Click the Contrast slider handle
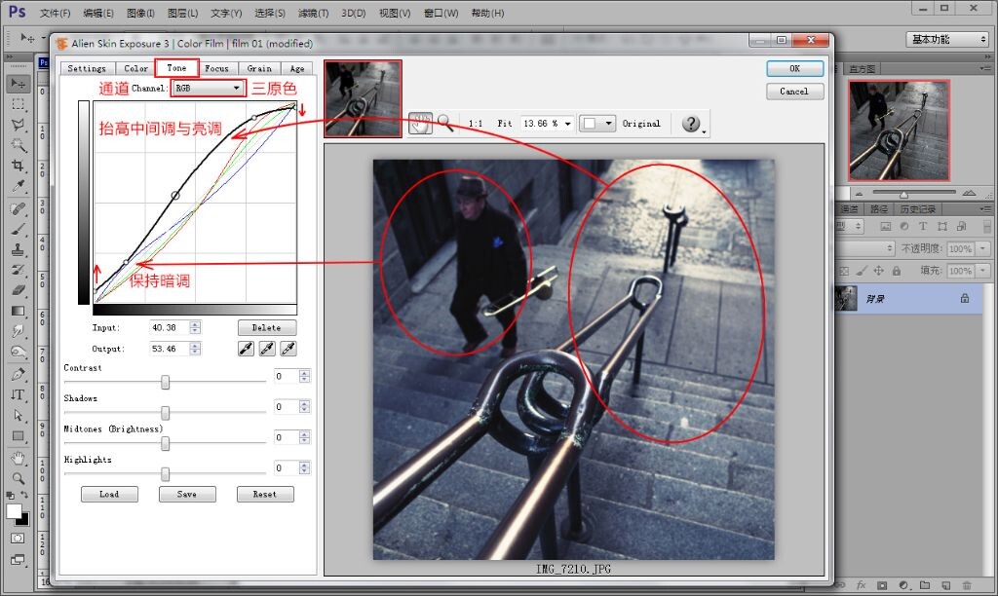The height and width of the screenshot is (596, 998). (166, 382)
